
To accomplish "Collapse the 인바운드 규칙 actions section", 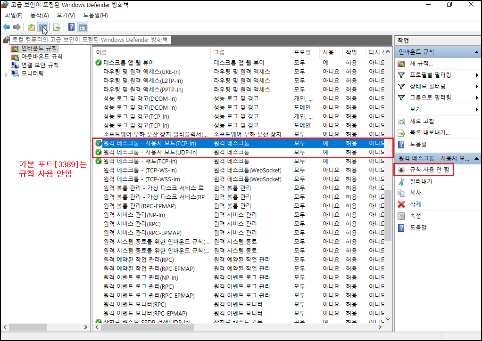I will coord(476,52).
